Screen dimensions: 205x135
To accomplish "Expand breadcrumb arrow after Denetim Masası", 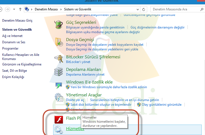I will click(x=61, y=9).
